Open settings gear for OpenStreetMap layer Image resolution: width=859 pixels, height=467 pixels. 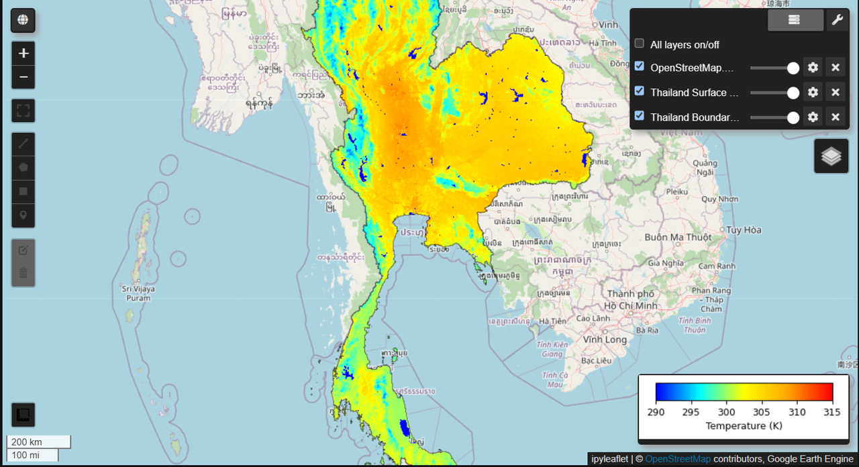813,68
